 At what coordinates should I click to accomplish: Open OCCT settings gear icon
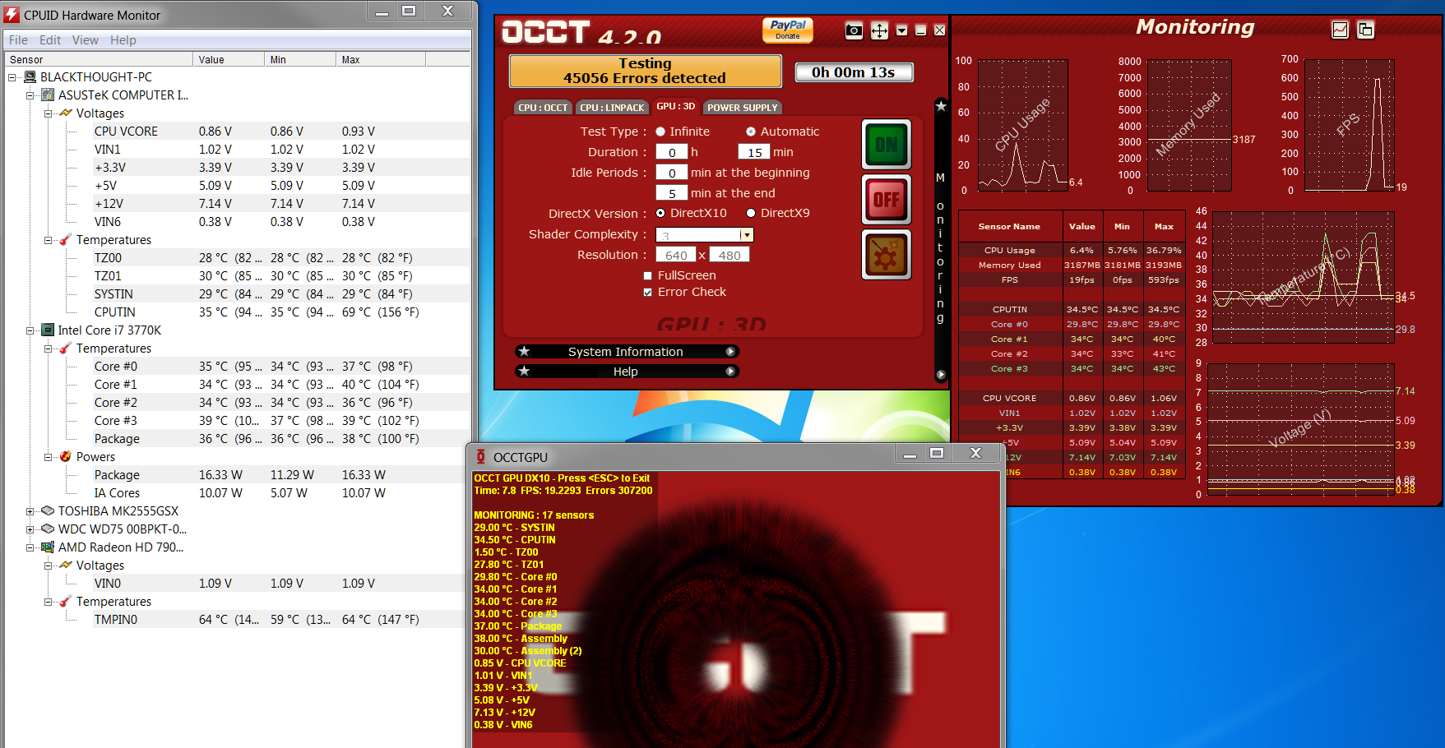tap(886, 255)
